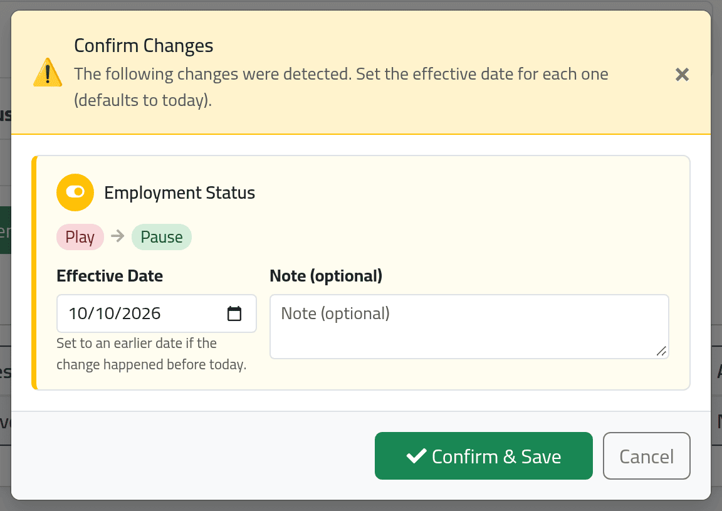Focus the Note (optional) text area
The width and height of the screenshot is (722, 511).
[469, 326]
